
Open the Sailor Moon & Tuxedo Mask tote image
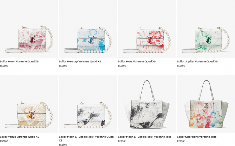[x=147, y=104]
